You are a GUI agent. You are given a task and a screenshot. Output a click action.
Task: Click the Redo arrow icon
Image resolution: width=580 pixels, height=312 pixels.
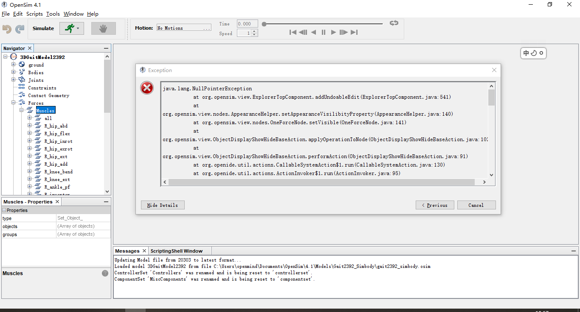click(20, 29)
